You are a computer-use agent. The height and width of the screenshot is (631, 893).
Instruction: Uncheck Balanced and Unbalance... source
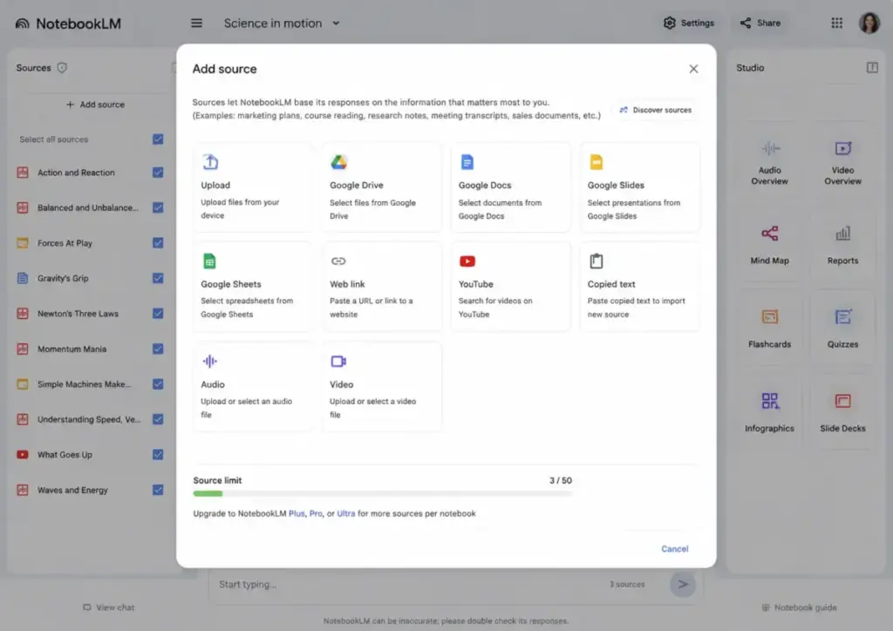point(158,207)
